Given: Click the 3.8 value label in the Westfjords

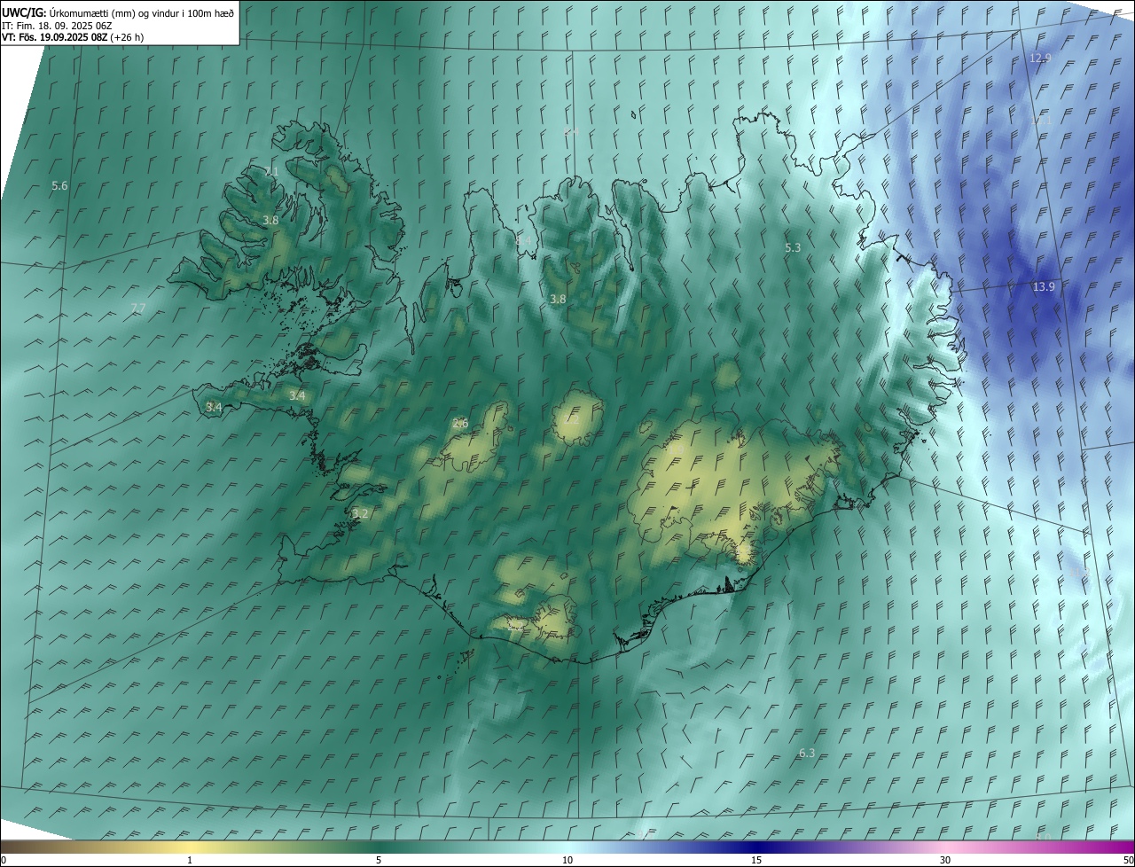Looking at the screenshot, I should [x=270, y=220].
